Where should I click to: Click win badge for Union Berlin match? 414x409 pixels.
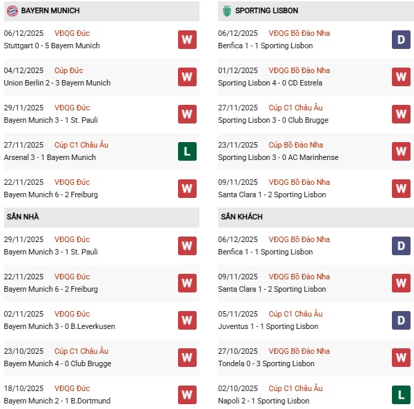pos(187,77)
